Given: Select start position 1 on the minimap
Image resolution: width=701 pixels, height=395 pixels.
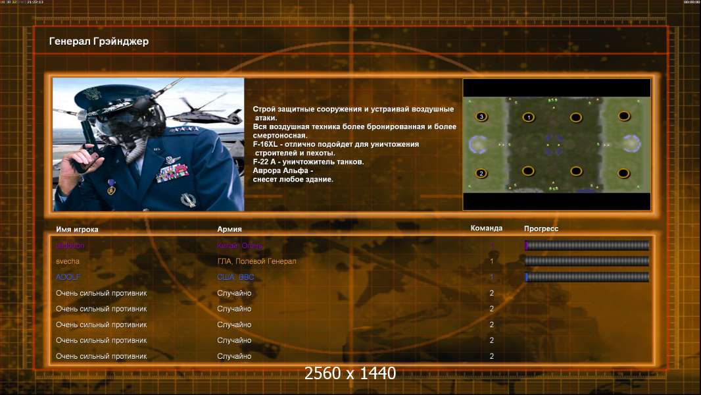Looking at the screenshot, I should click(x=529, y=117).
